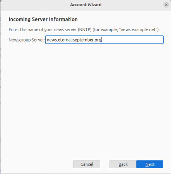Cancel the Account Wizard
The width and height of the screenshot is (171, 174).
pos(87,164)
